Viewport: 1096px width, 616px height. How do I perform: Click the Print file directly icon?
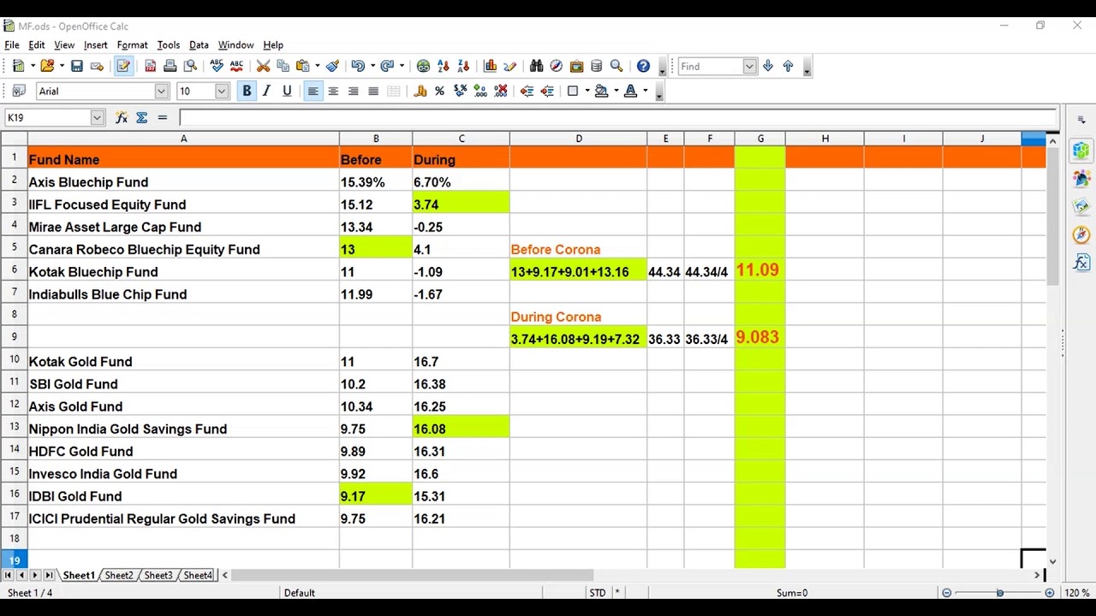[x=170, y=66]
